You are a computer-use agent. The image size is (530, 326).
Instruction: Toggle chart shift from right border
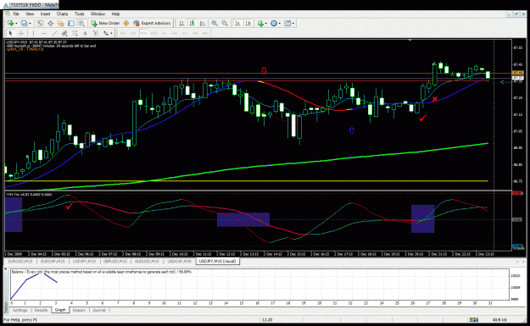click(x=248, y=24)
